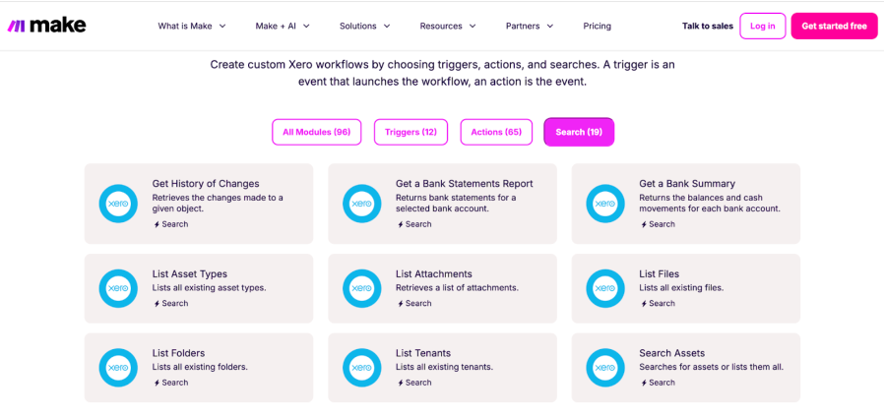The width and height of the screenshot is (884, 417).
Task: Click Xero icon on List Asset Types card
Action: (x=118, y=288)
